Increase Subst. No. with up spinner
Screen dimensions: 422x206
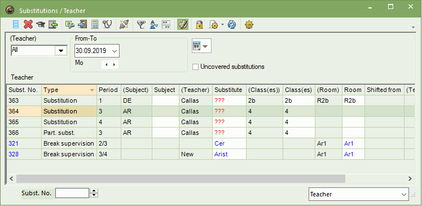coord(94,191)
